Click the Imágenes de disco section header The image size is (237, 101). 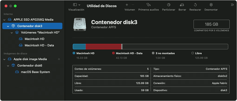point(15,54)
